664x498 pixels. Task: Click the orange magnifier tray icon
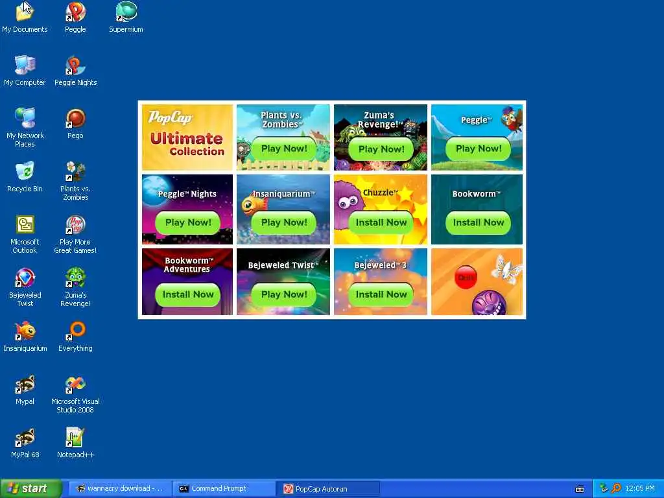(x=616, y=488)
